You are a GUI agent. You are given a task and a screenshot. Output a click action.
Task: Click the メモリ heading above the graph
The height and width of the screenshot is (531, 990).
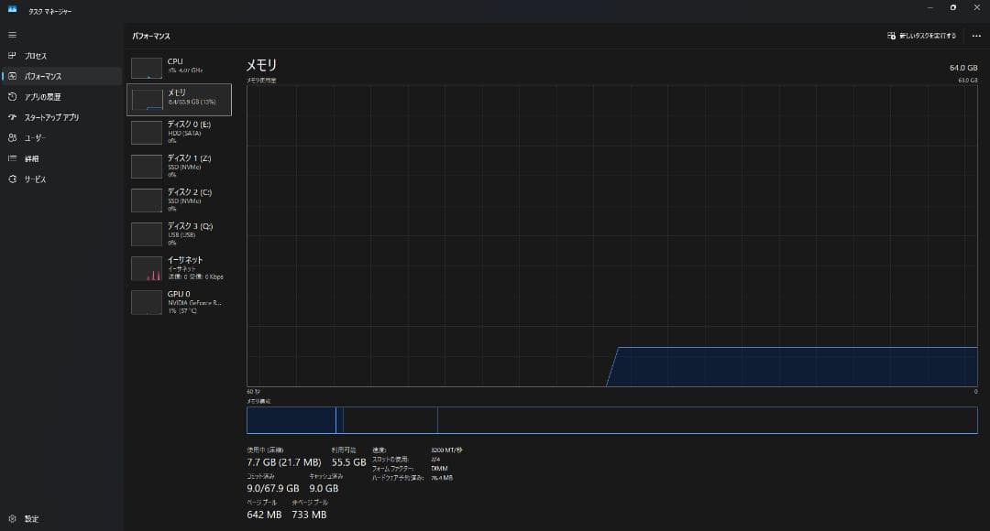point(261,65)
